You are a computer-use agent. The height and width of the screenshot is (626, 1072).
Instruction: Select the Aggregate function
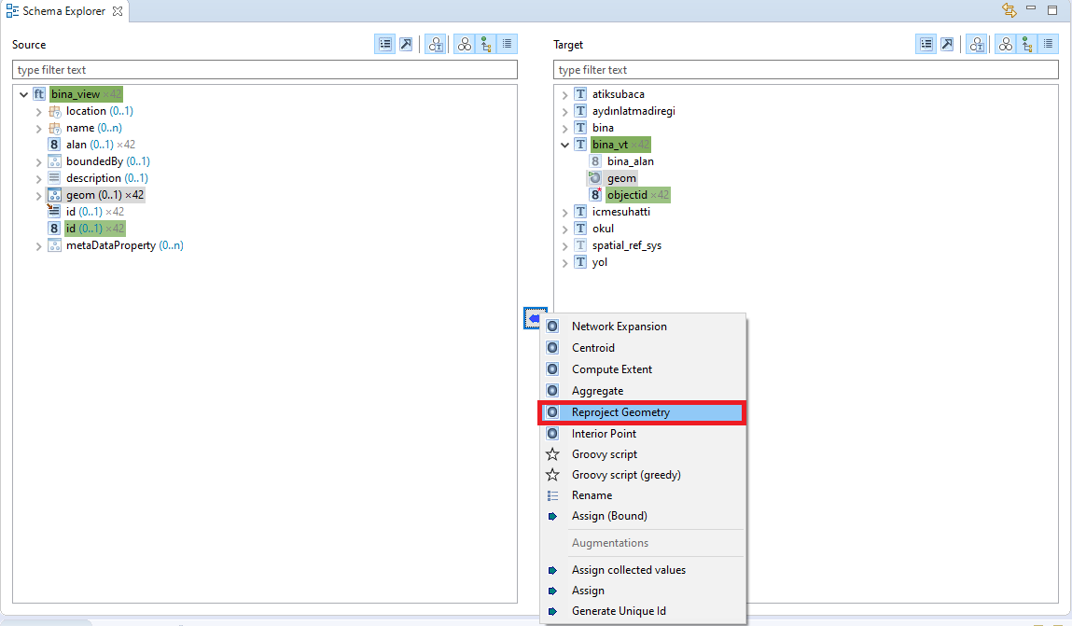tap(641, 391)
